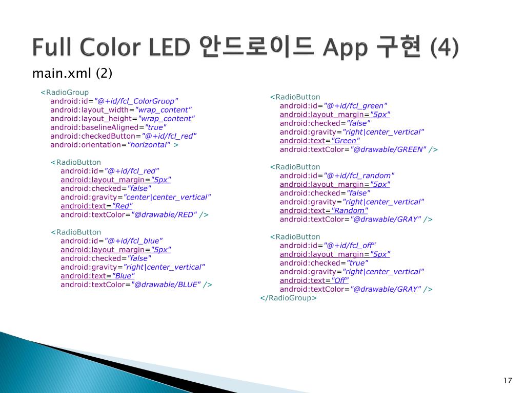
Task: Click android:checked="true" line
Action: [324, 263]
